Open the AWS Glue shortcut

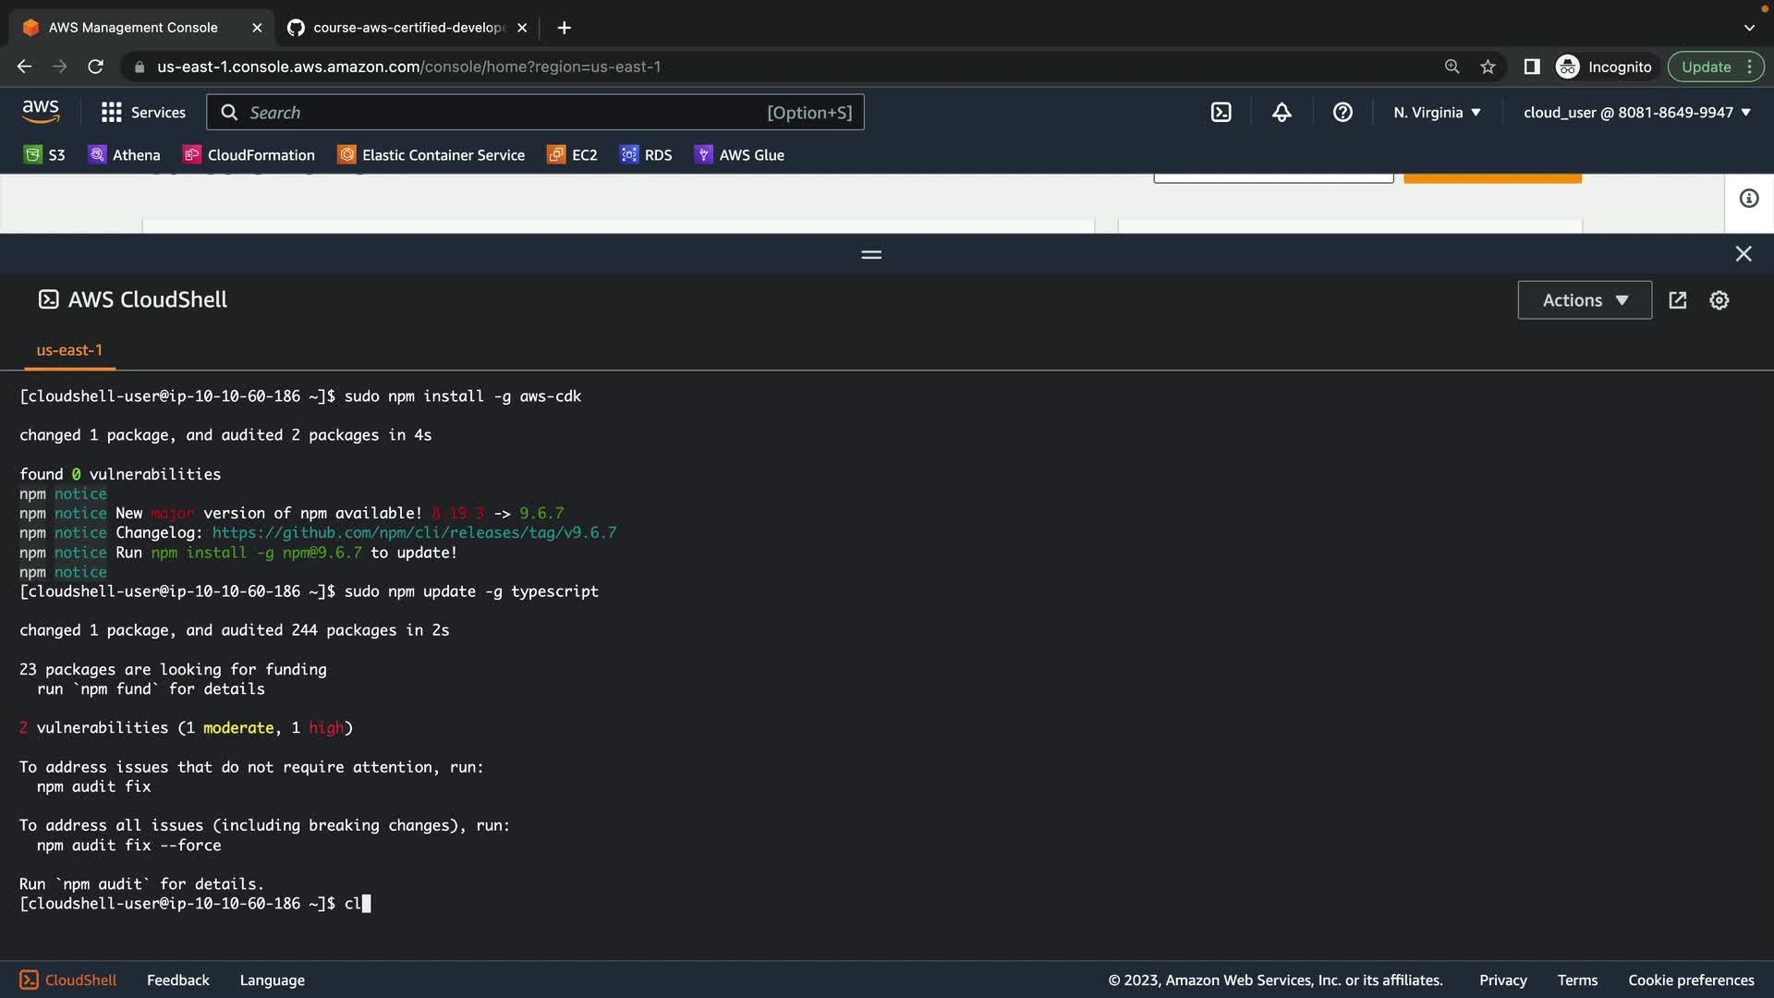coord(739,155)
